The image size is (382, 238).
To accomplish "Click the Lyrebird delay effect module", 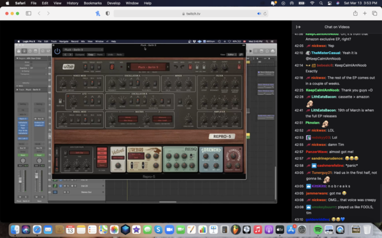I will pos(145,159).
